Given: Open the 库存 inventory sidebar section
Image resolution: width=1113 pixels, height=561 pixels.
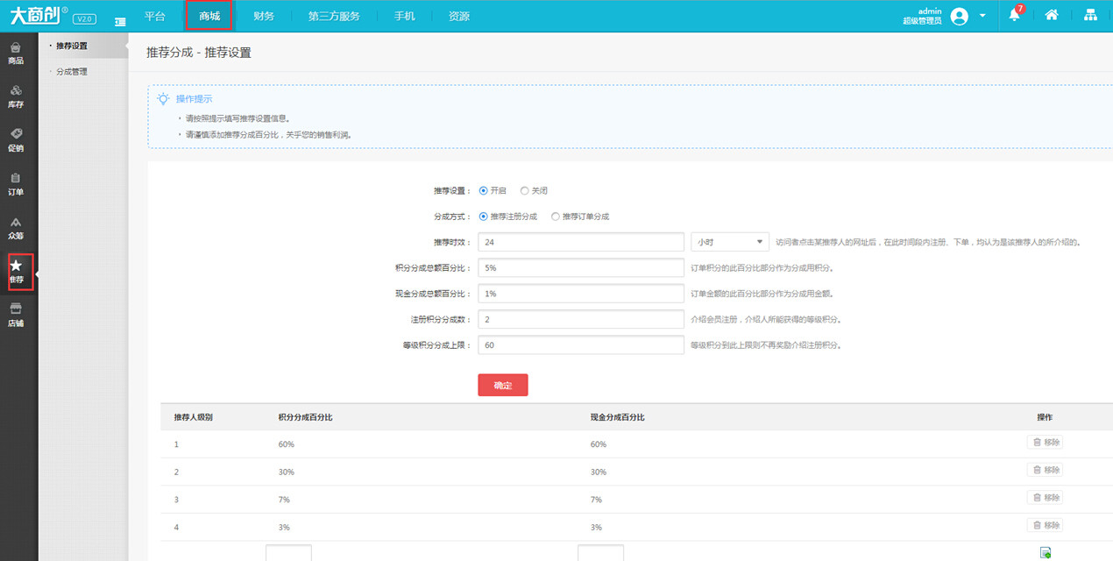Looking at the screenshot, I should point(16,96).
